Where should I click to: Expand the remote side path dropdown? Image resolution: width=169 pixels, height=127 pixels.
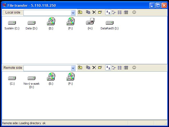[x=73, y=68]
